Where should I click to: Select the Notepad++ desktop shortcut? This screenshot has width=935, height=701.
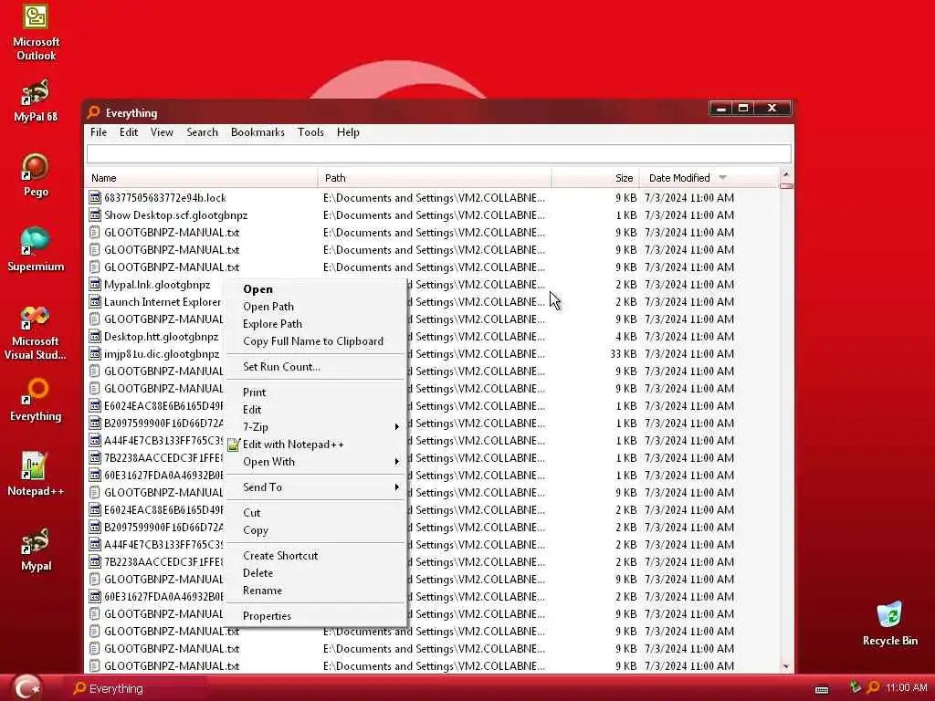pyautogui.click(x=36, y=475)
